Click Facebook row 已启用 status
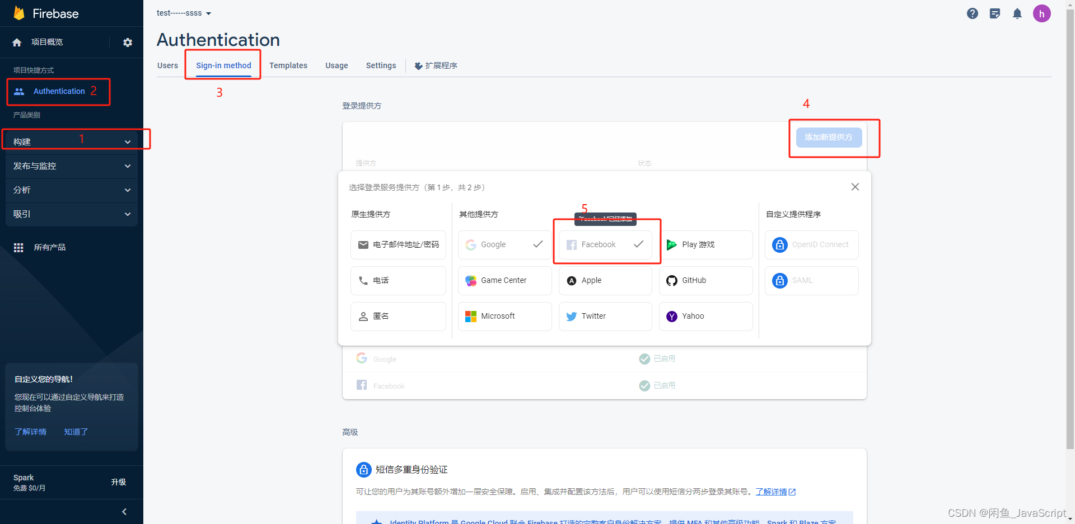This screenshot has width=1075, height=524. point(657,385)
